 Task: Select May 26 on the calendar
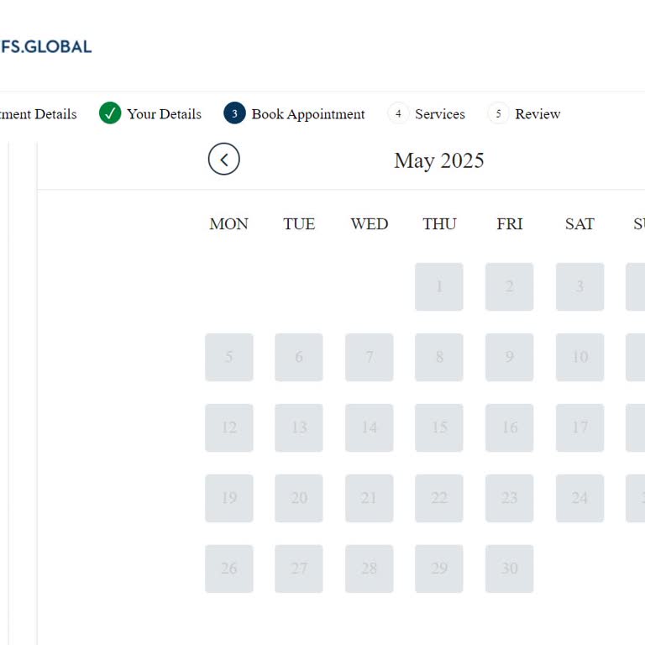tap(229, 569)
